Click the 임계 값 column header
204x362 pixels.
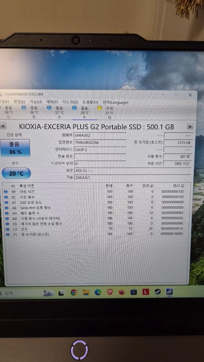[x=148, y=186]
